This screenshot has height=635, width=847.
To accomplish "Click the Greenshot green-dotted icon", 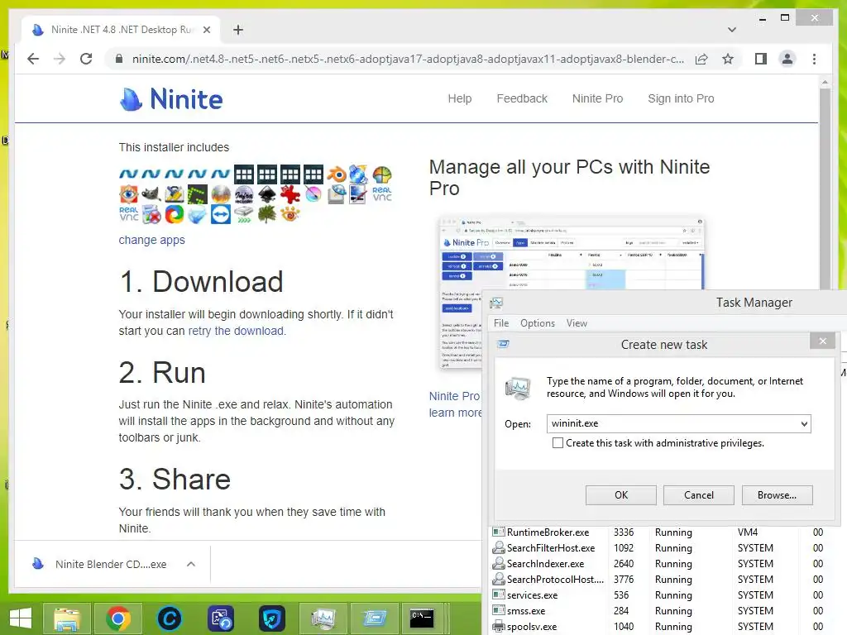I will click(x=198, y=193).
